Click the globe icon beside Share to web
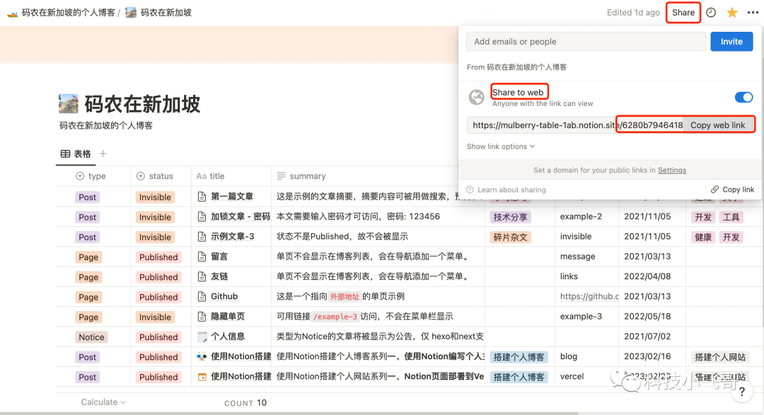This screenshot has height=415, width=764. point(477,98)
